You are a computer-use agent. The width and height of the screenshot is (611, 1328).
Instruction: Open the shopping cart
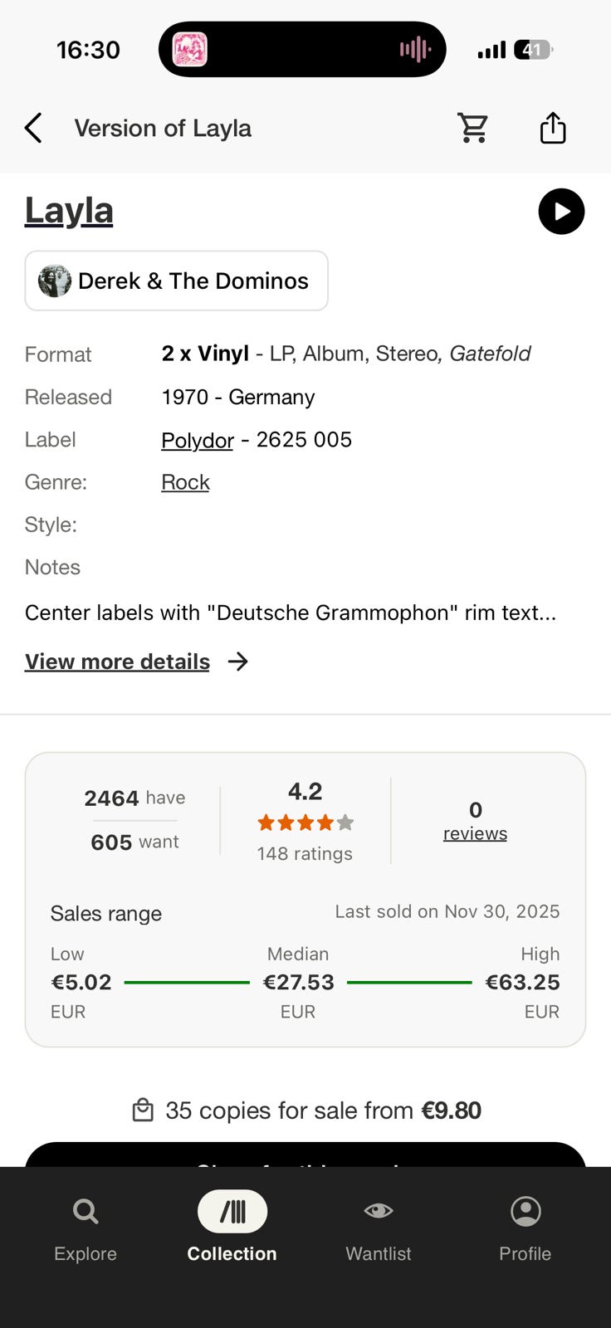(x=473, y=128)
